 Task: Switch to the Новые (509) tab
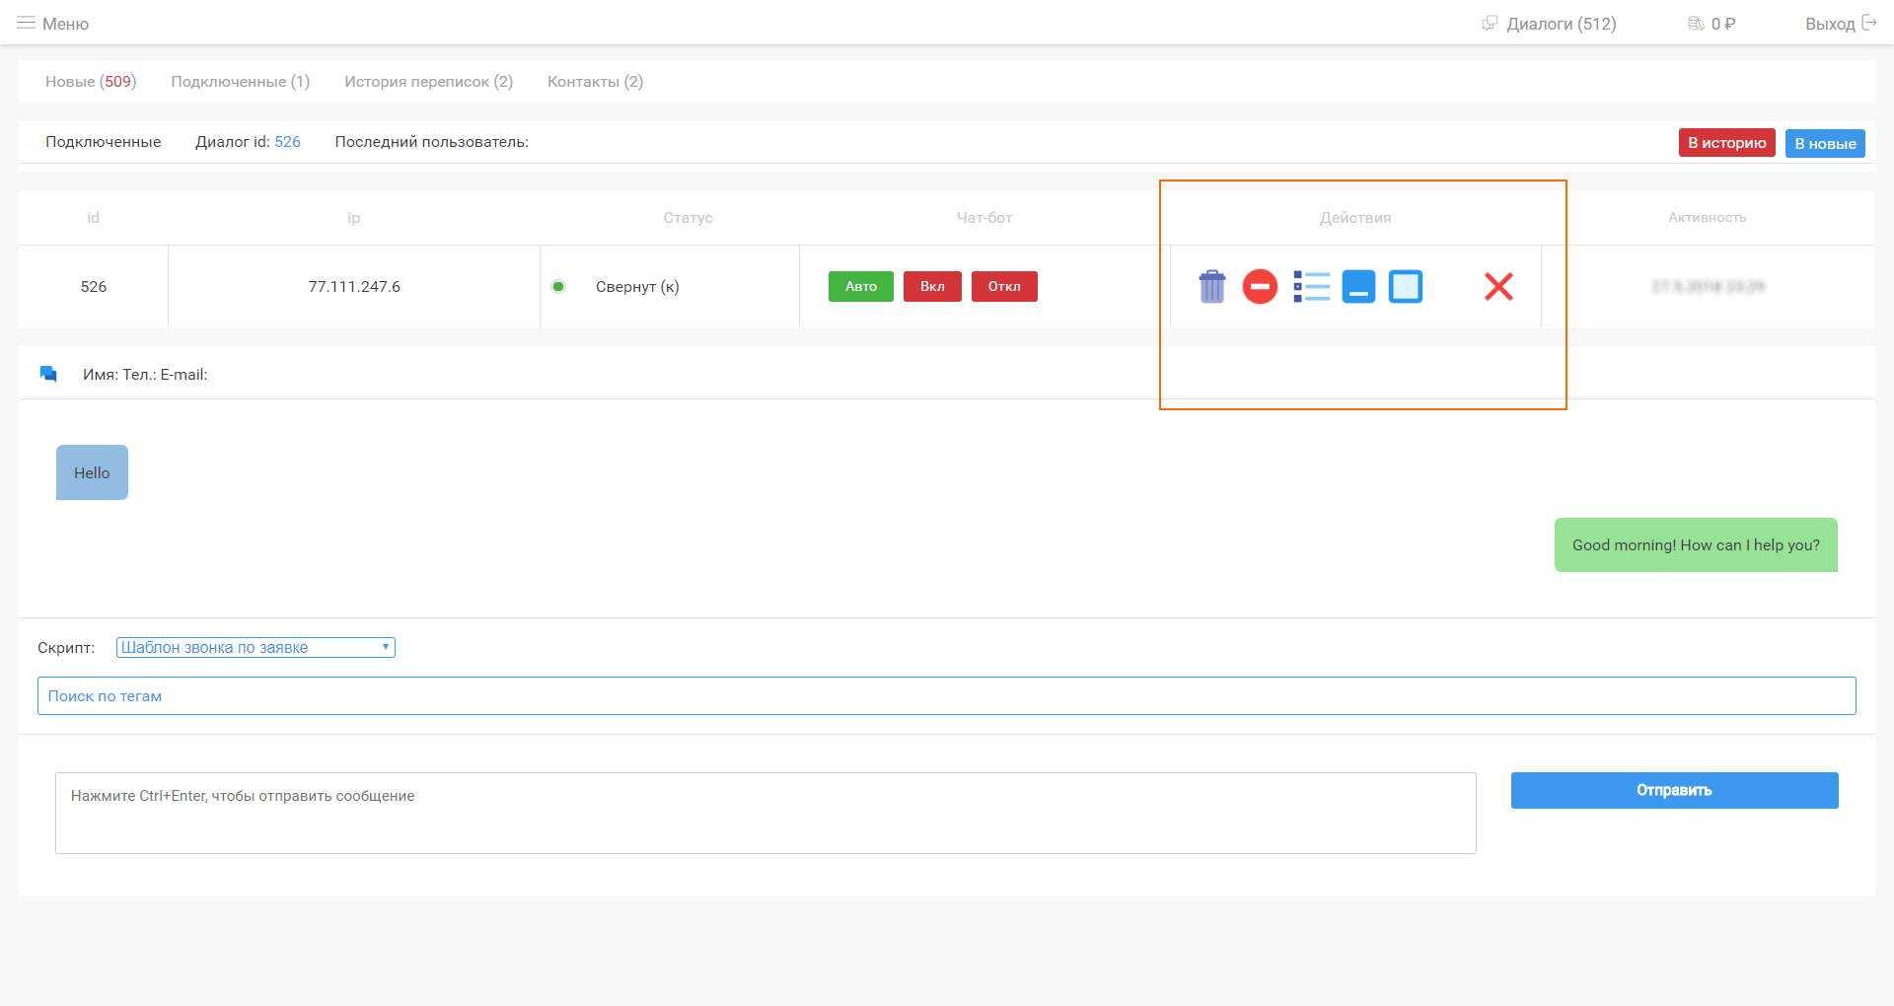click(91, 81)
